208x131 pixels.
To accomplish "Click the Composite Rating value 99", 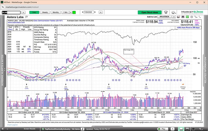I will tap(55, 37).
